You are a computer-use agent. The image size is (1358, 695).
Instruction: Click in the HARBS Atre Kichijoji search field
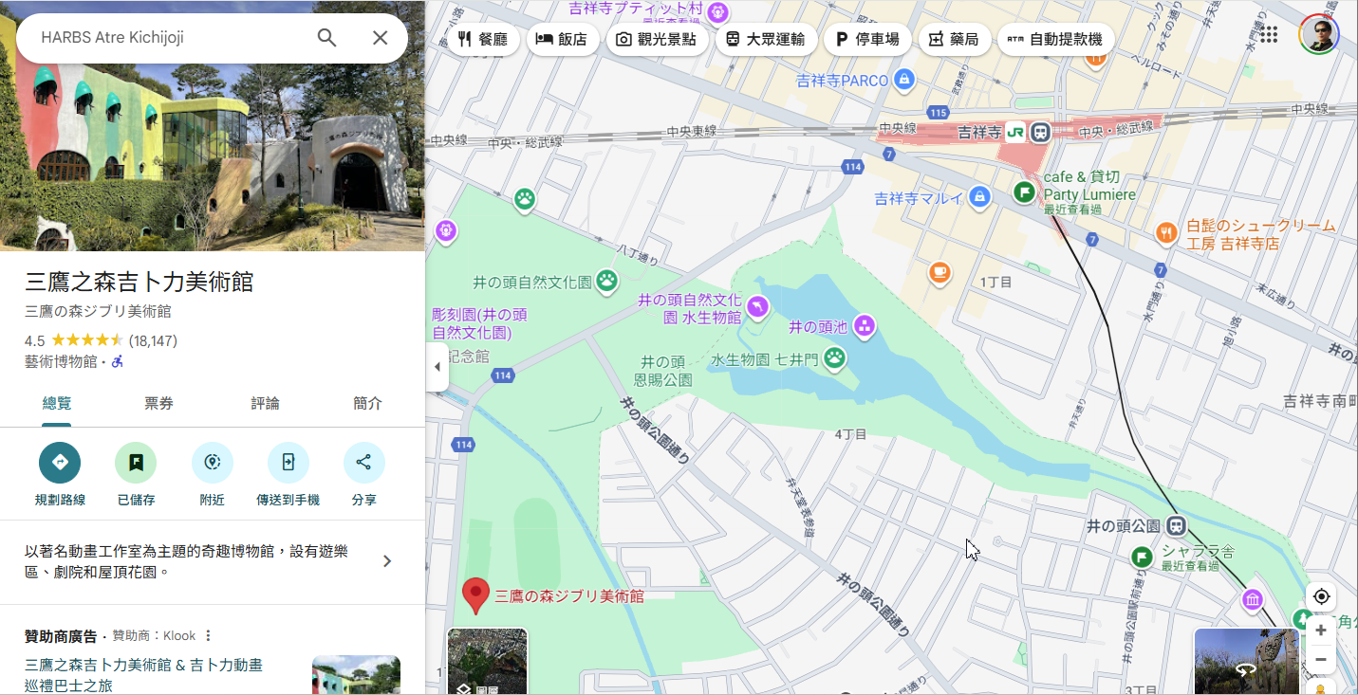pos(171,38)
